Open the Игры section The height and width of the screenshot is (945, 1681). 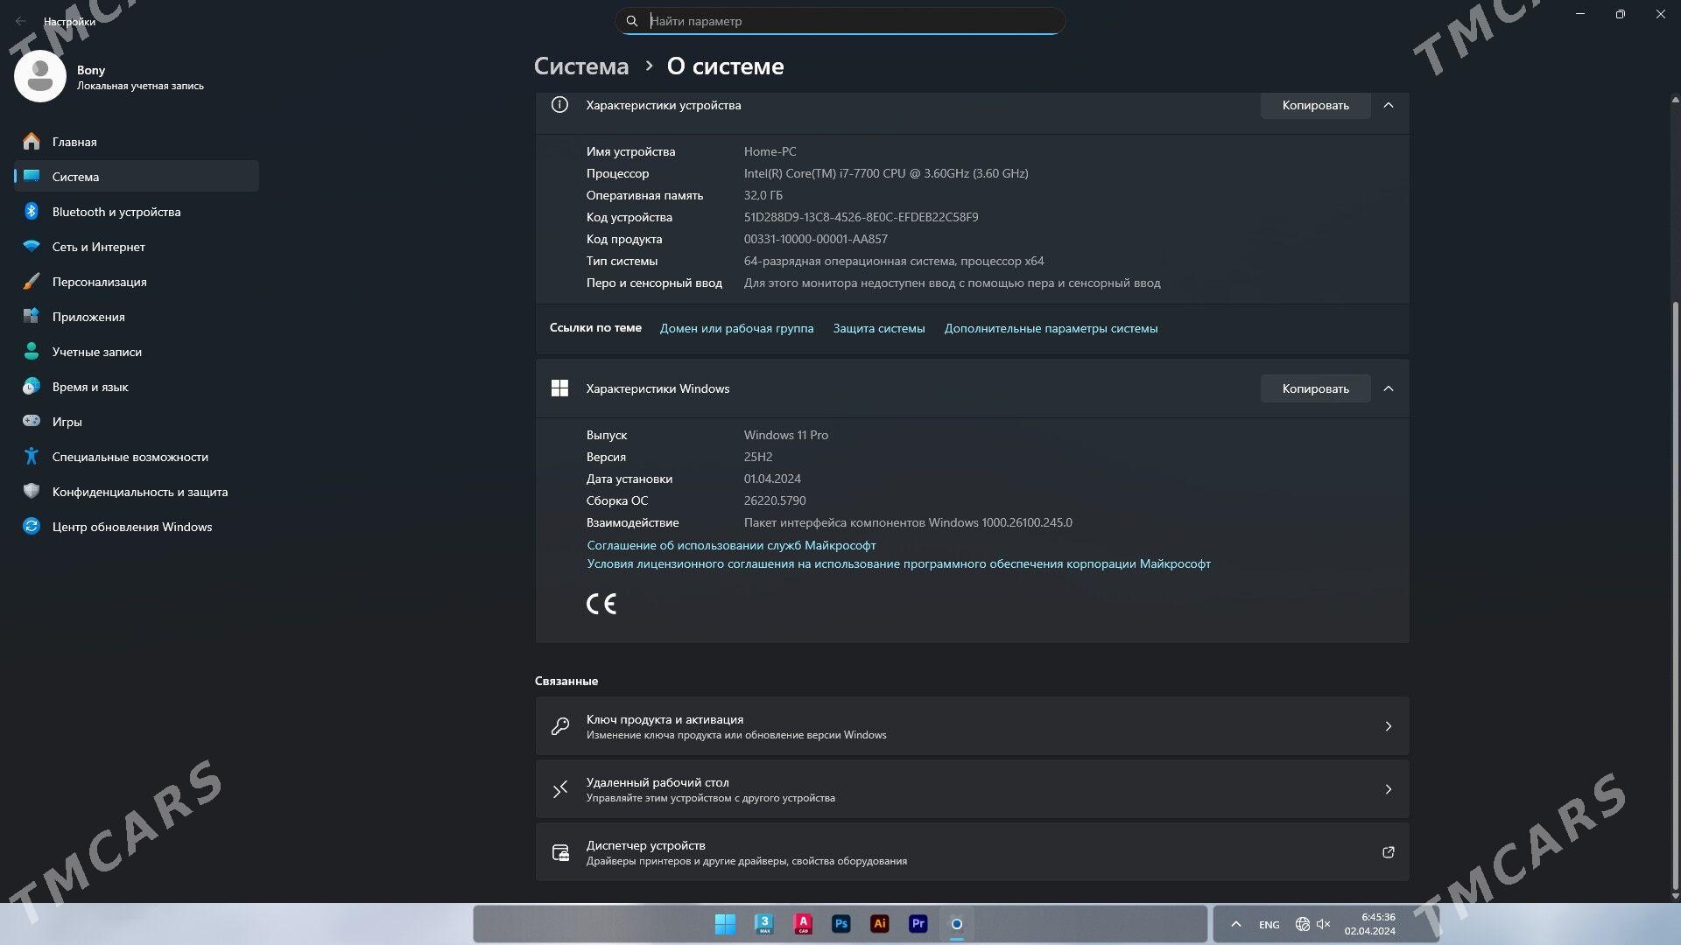tap(137, 422)
